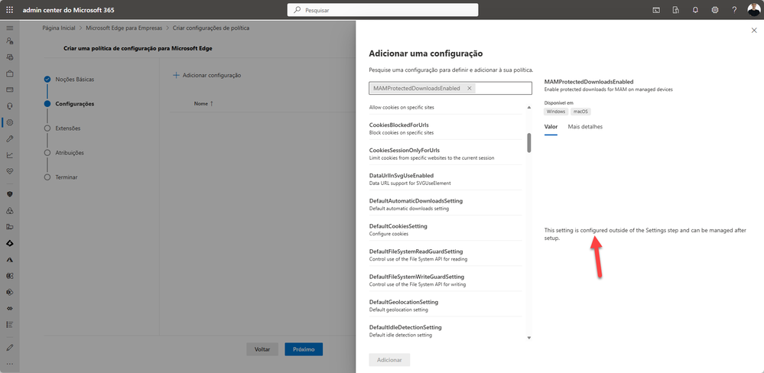
Task: Remove the MAMProtectedDownloadsEnabled search chip
Action: 470,88
